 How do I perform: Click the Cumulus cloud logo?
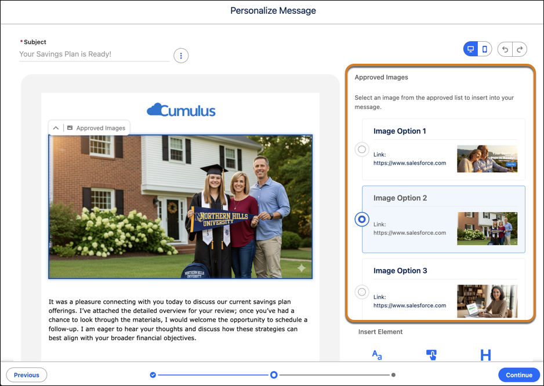tap(181, 110)
